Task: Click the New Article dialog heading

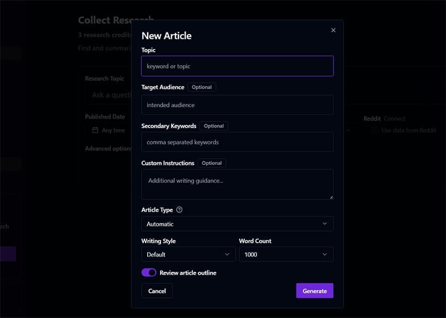Action: (x=166, y=36)
